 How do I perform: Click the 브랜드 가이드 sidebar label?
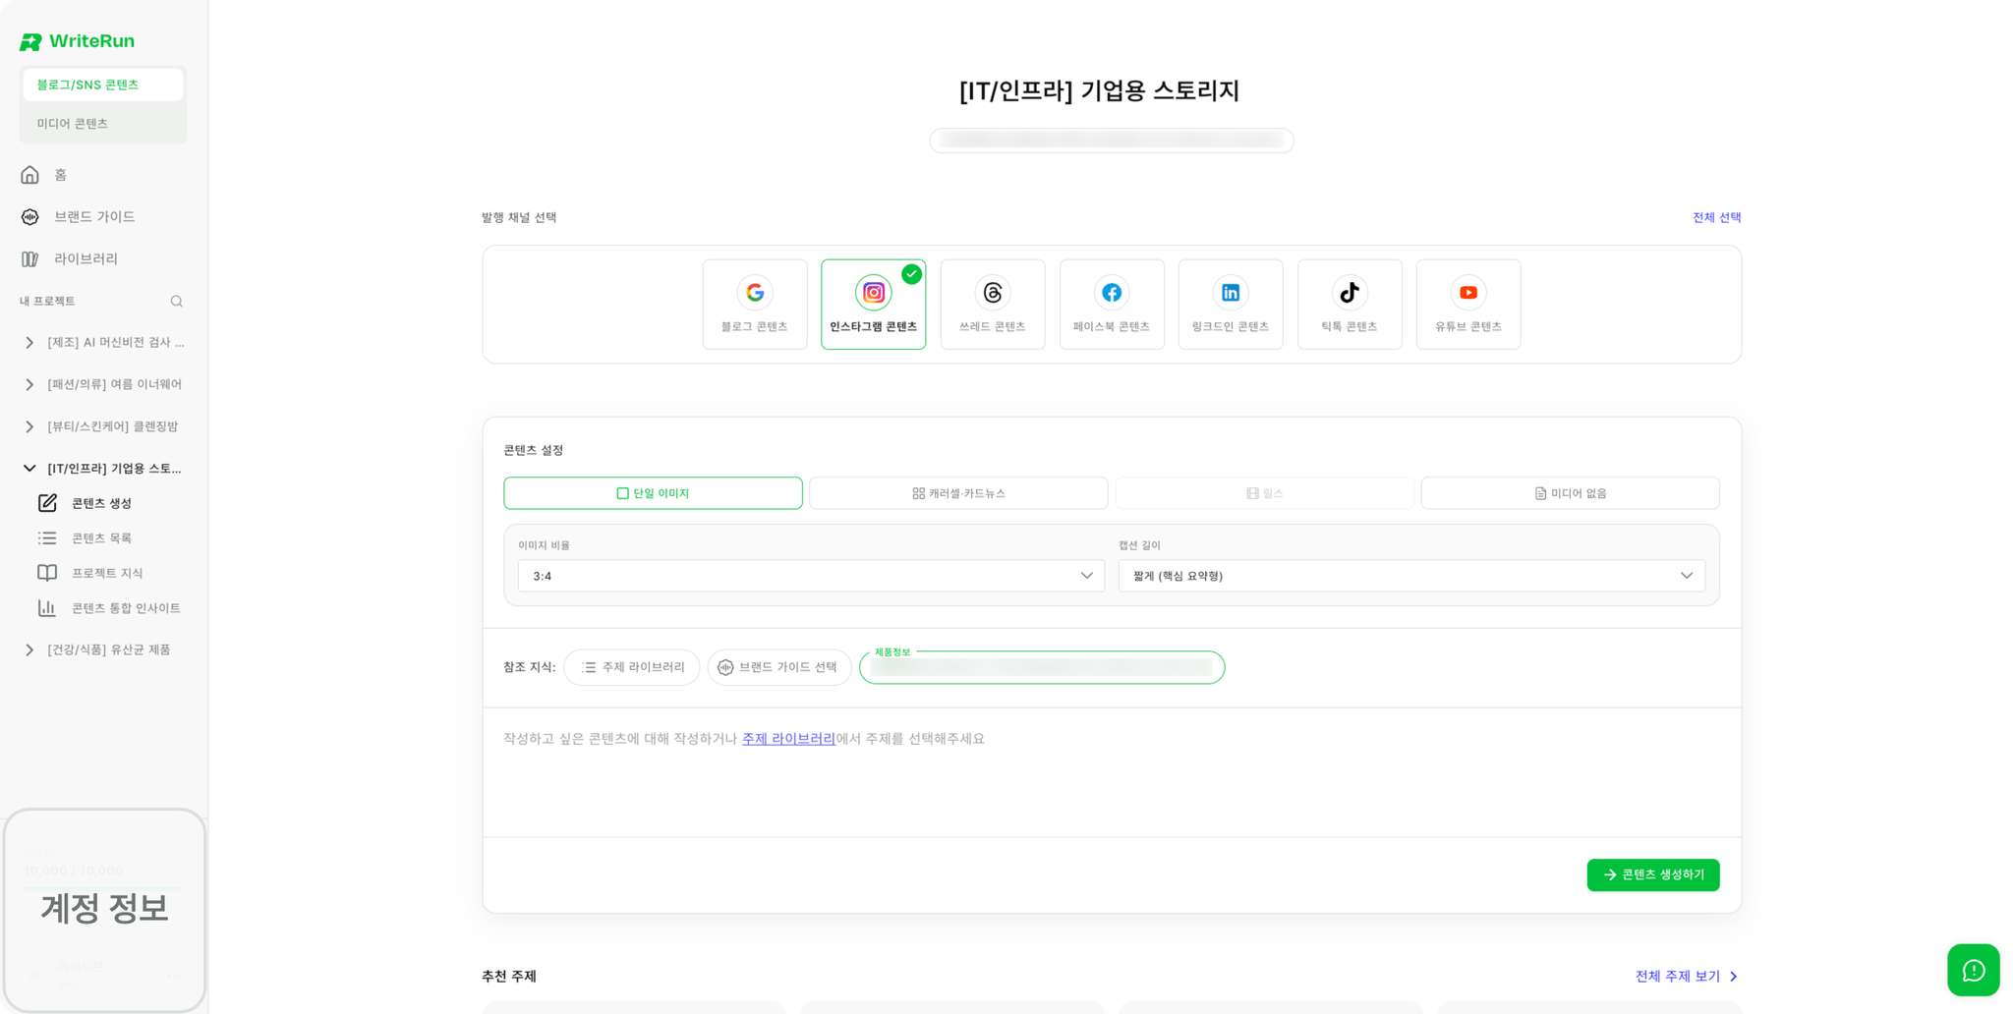(x=94, y=217)
